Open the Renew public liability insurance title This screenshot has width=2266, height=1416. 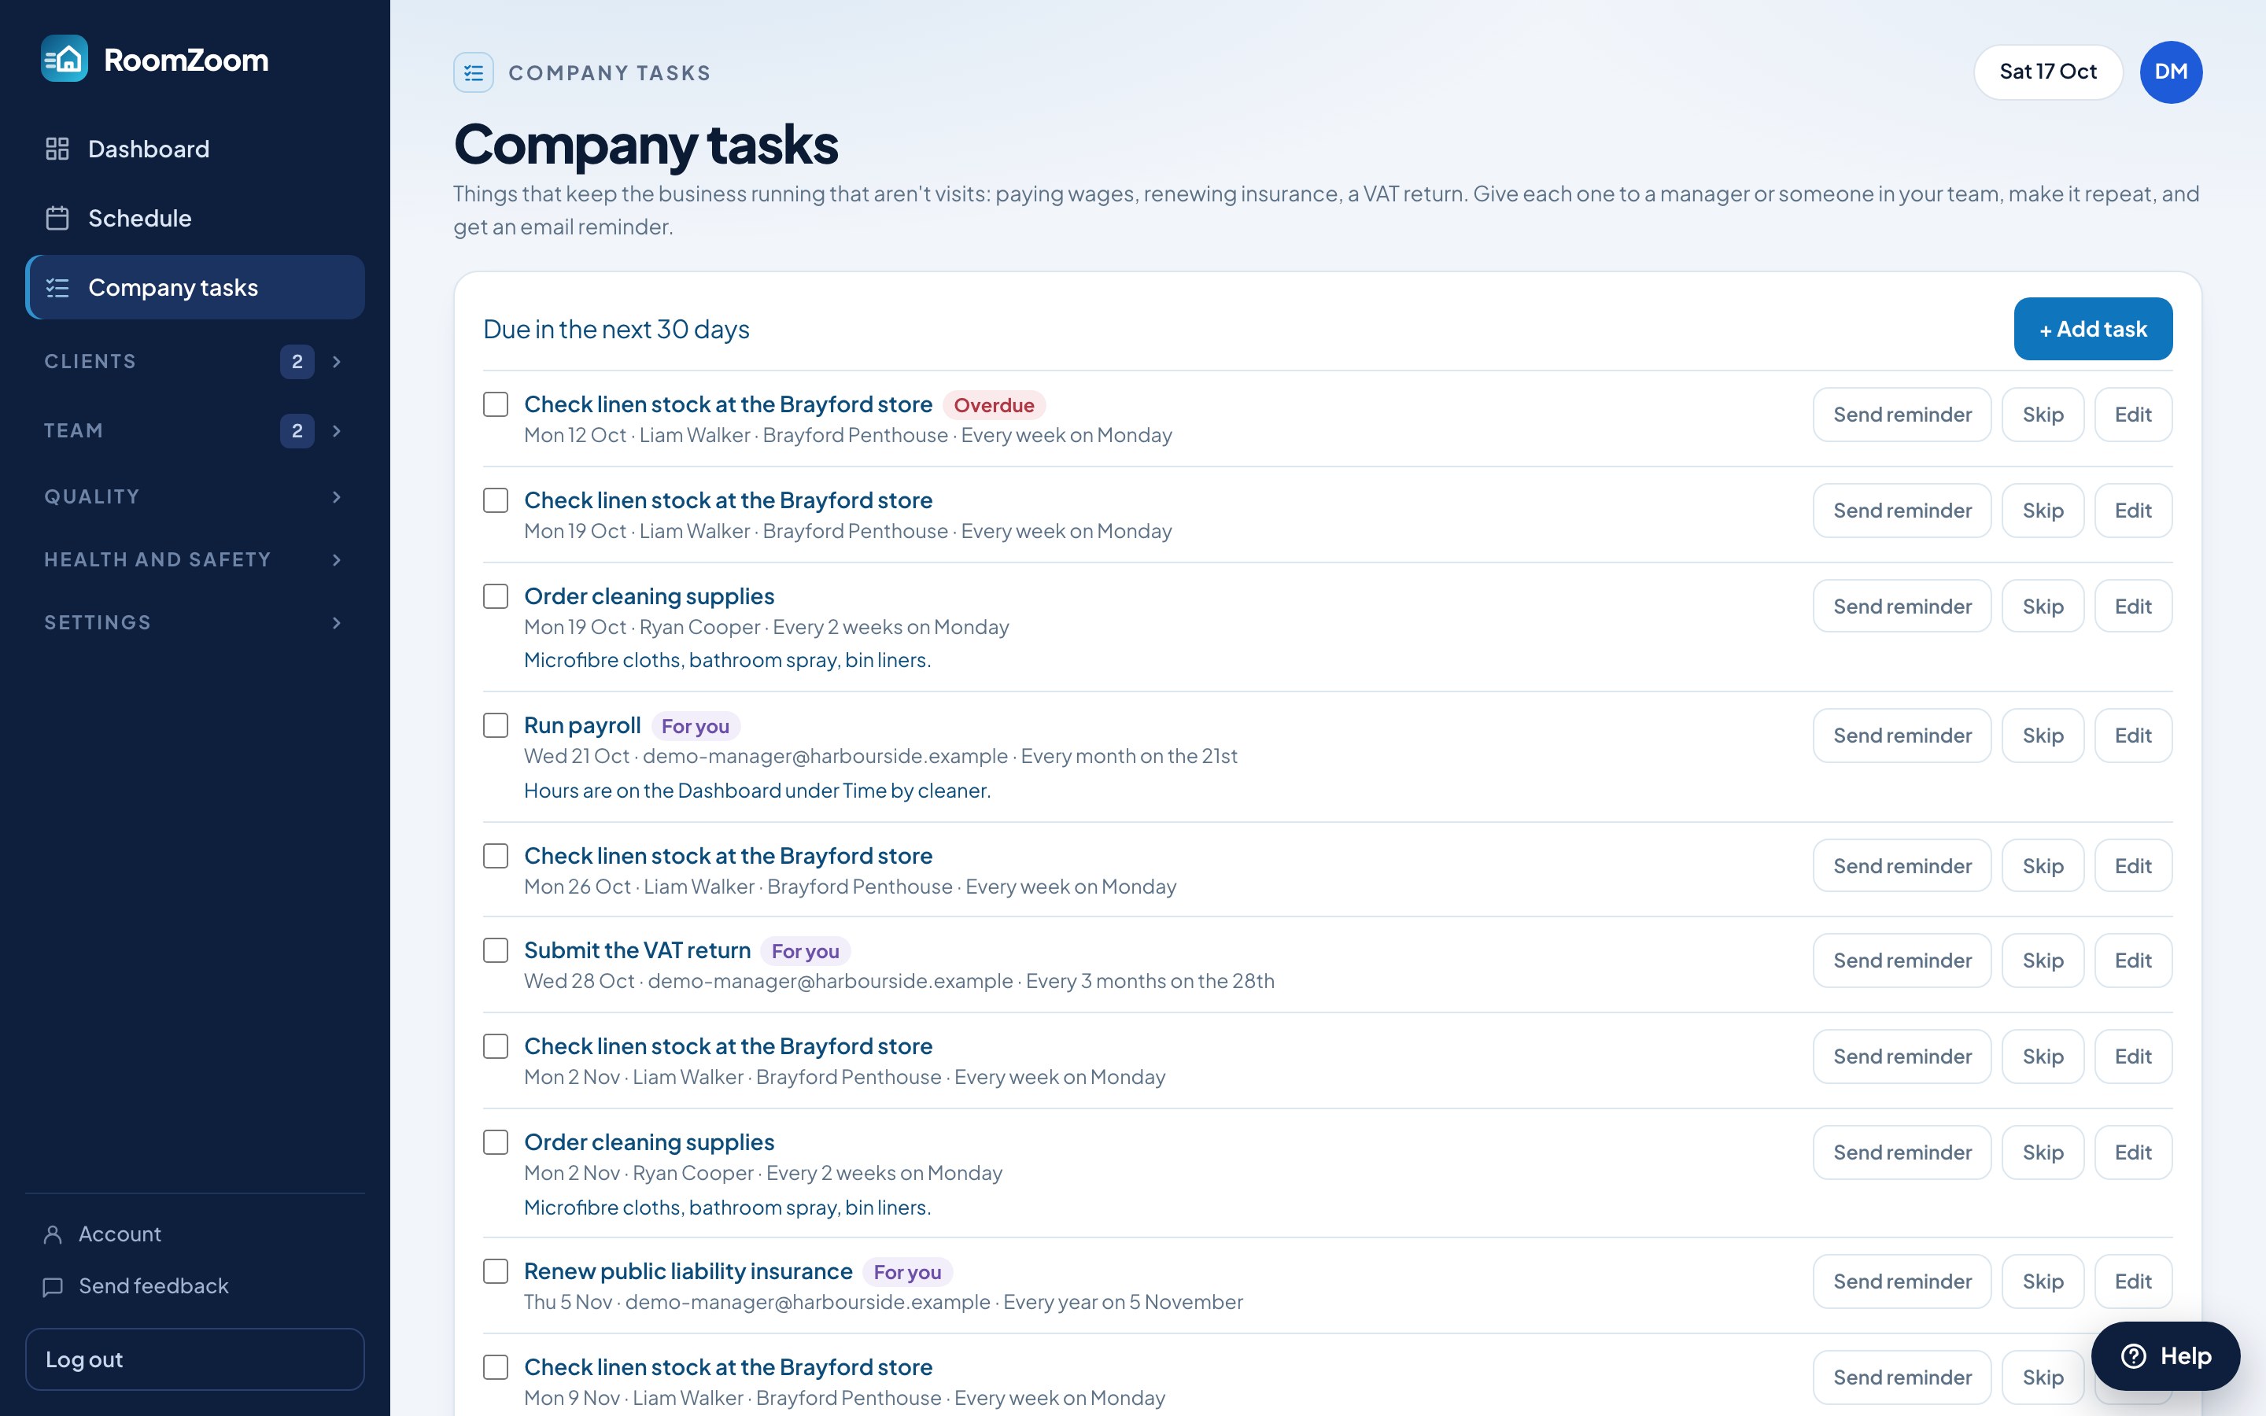[688, 1272]
